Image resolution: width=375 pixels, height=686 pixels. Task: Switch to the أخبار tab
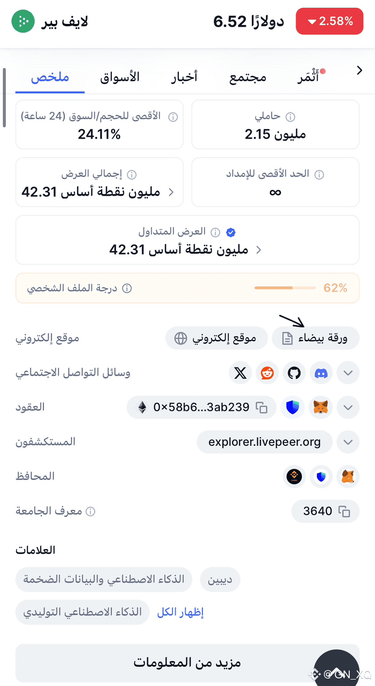pyautogui.click(x=184, y=77)
